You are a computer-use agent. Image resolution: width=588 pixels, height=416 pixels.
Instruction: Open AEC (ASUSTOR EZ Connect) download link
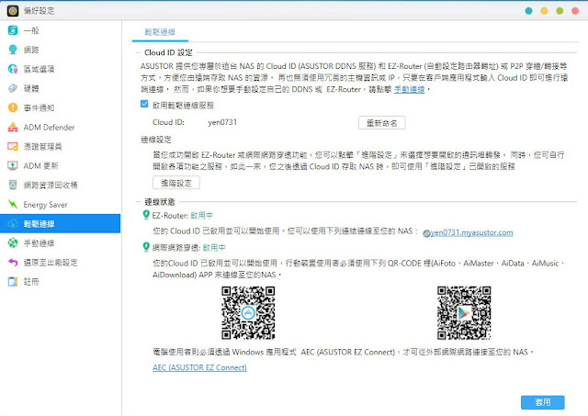(x=199, y=367)
